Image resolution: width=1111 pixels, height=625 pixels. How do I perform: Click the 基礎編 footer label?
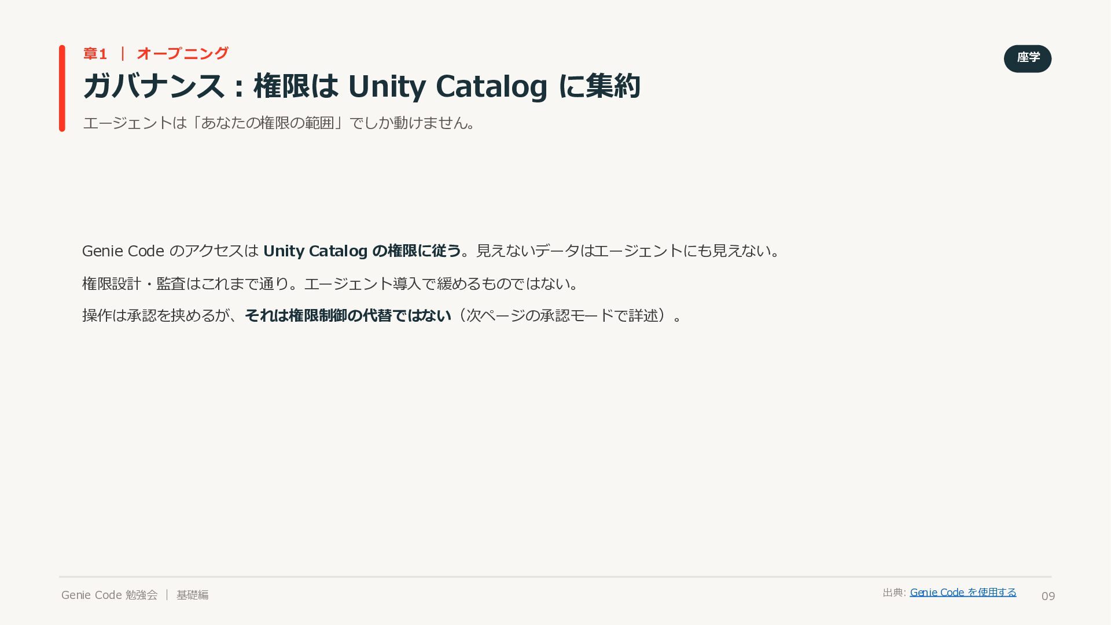coord(192,595)
